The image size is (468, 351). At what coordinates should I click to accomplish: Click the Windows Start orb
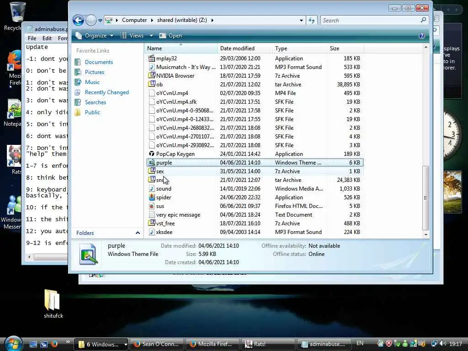coord(13,344)
